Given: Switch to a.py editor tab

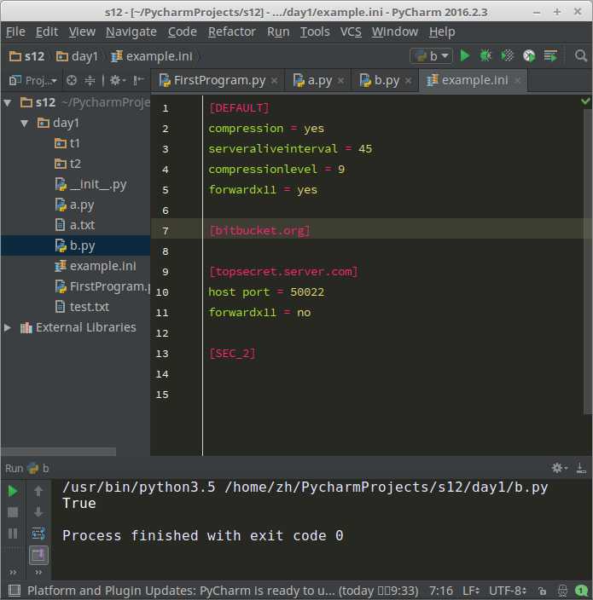Looking at the screenshot, I should click(x=319, y=80).
